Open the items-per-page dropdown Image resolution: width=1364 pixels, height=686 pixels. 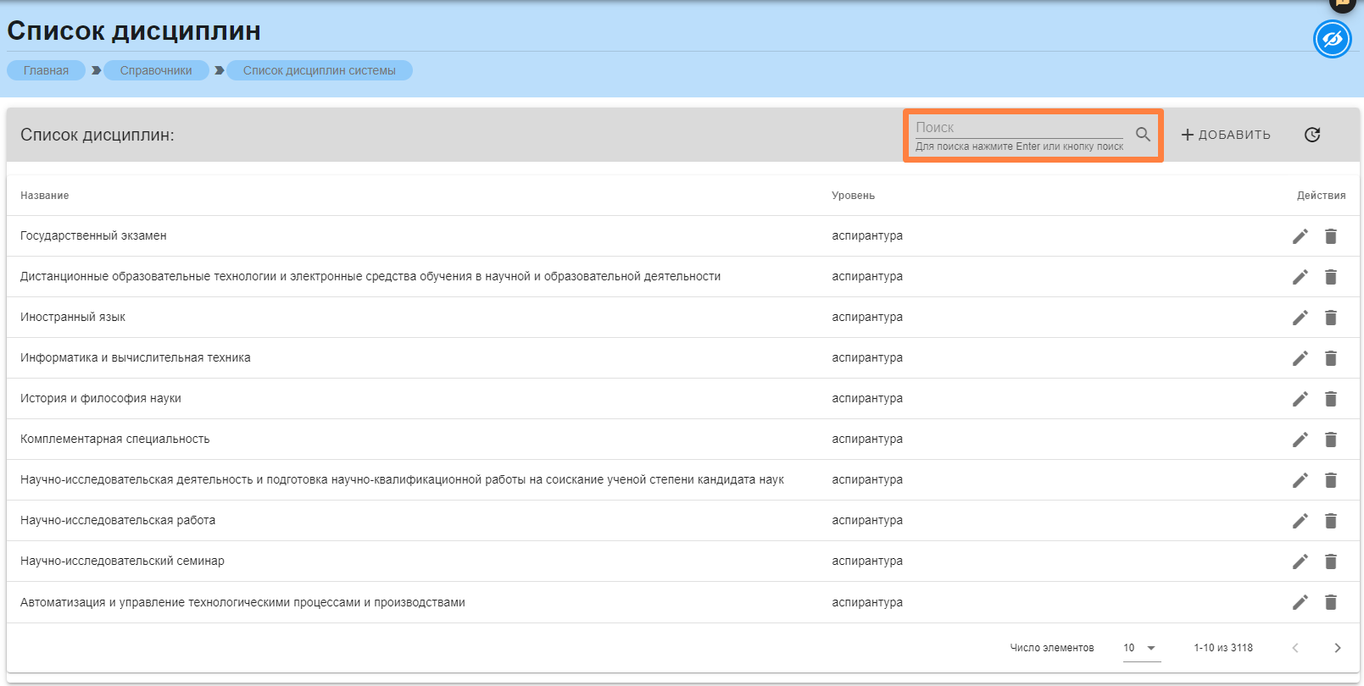pyautogui.click(x=1140, y=648)
